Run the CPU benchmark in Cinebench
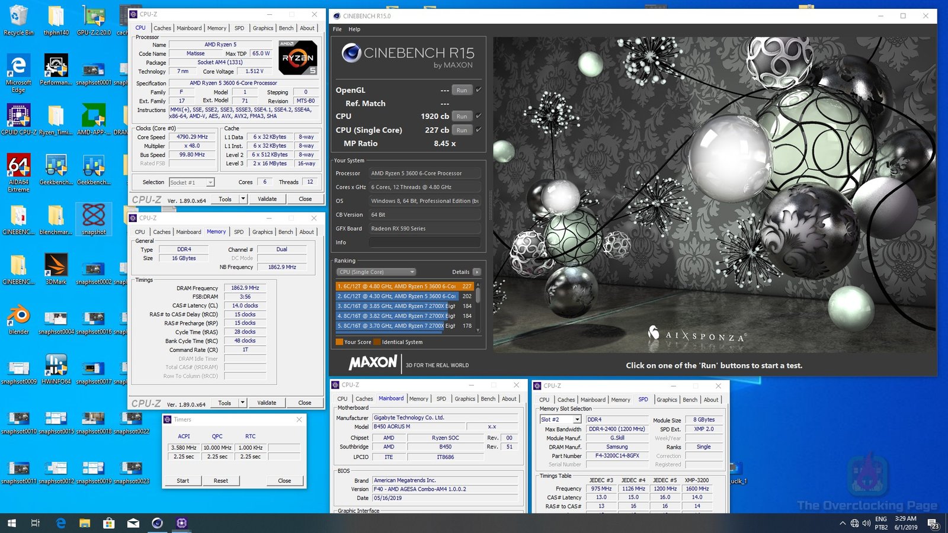 click(x=462, y=116)
